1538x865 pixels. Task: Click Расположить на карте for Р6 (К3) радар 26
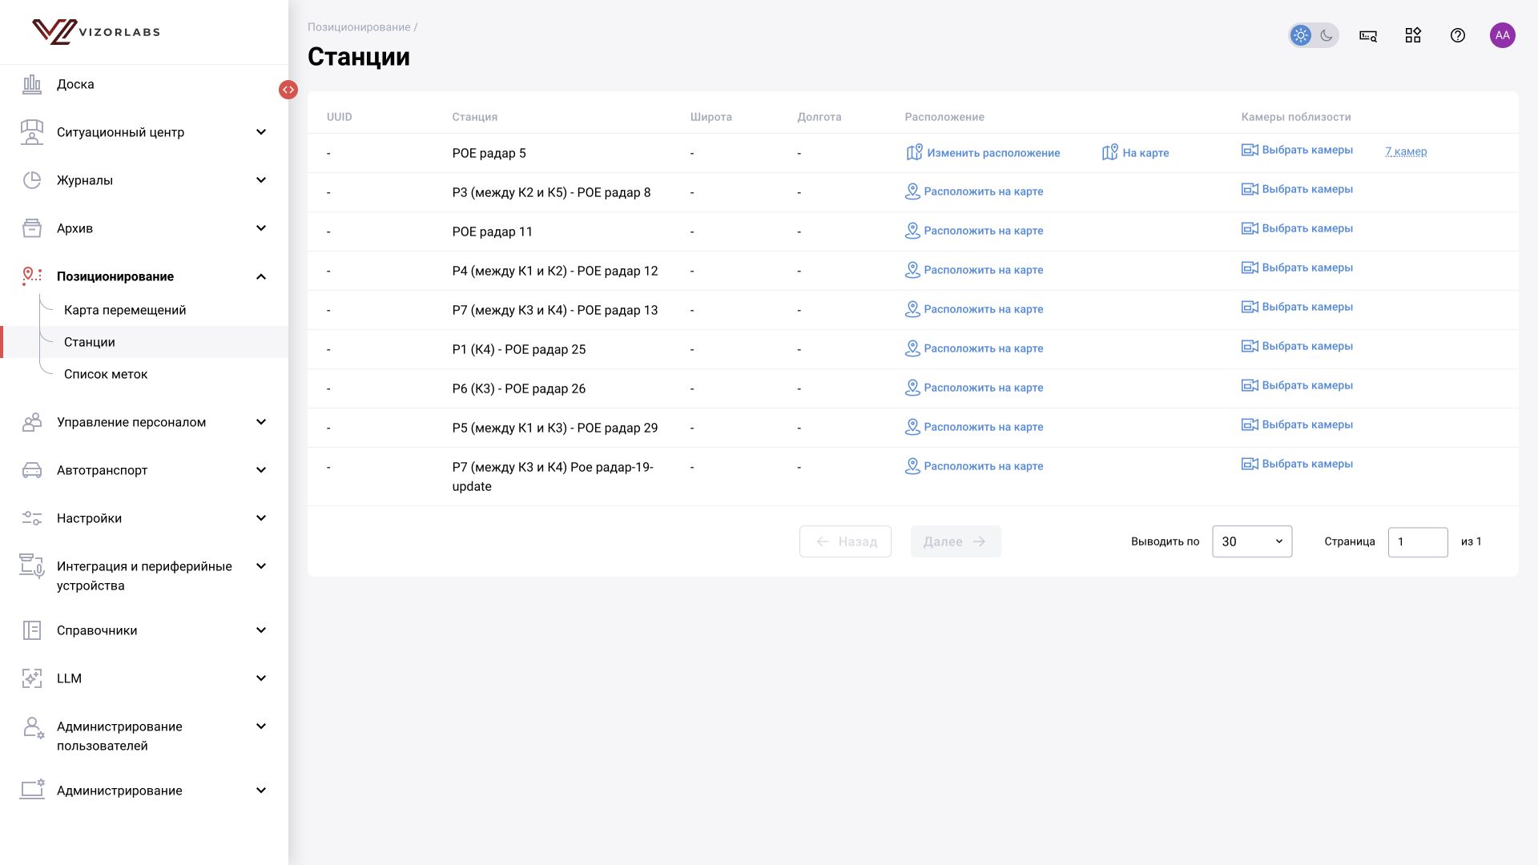point(974,388)
